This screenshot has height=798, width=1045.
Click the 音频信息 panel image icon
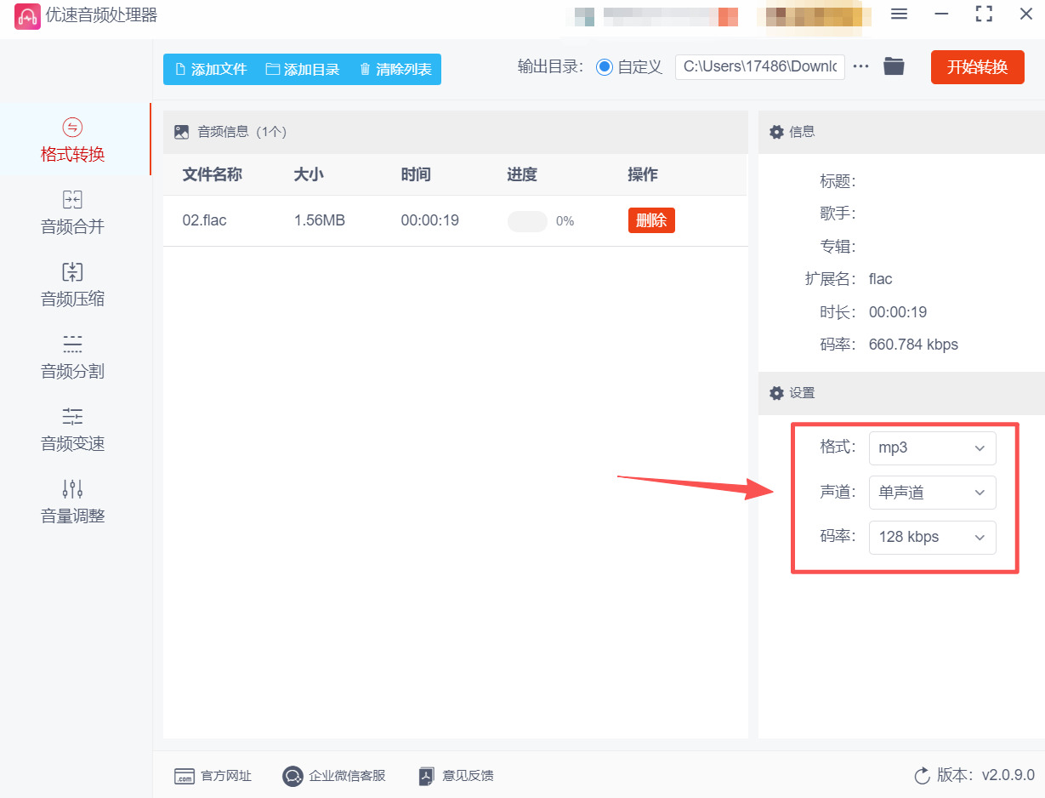[x=181, y=132]
